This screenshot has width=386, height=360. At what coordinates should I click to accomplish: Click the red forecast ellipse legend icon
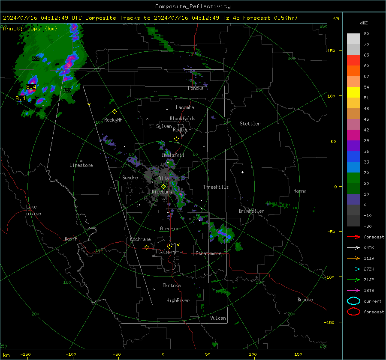[353, 312]
